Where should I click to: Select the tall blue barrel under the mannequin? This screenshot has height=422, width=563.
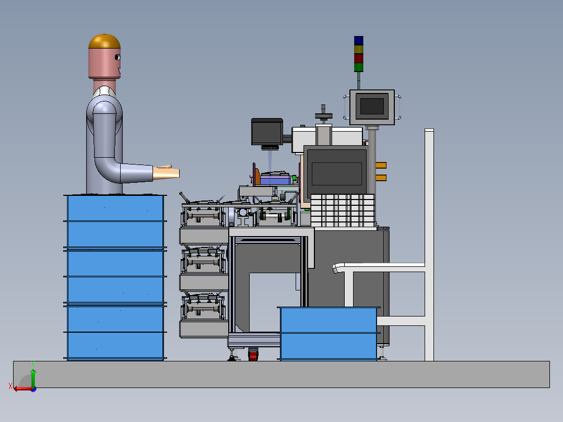pyautogui.click(x=115, y=277)
